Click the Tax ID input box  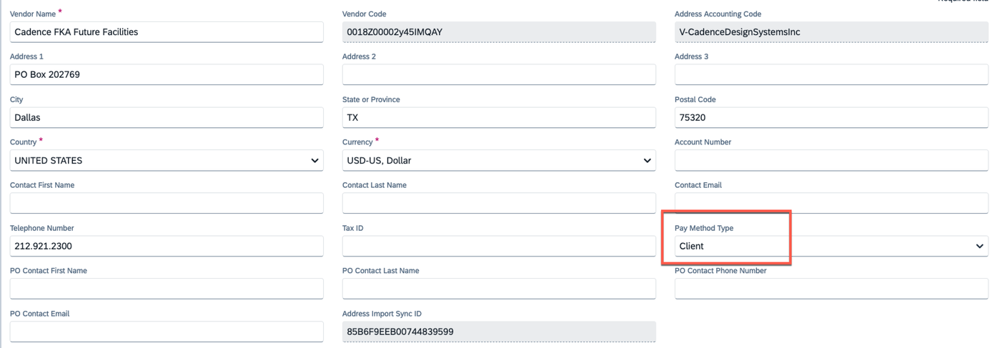[499, 246]
